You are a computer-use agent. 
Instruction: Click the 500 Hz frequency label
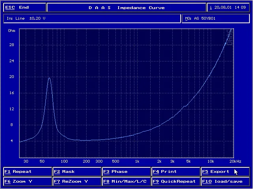[115, 161]
